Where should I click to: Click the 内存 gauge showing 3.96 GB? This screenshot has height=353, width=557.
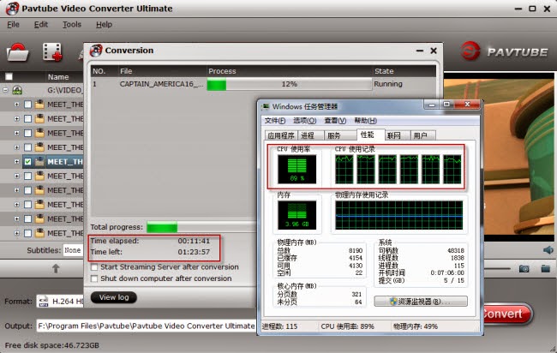[x=297, y=215]
